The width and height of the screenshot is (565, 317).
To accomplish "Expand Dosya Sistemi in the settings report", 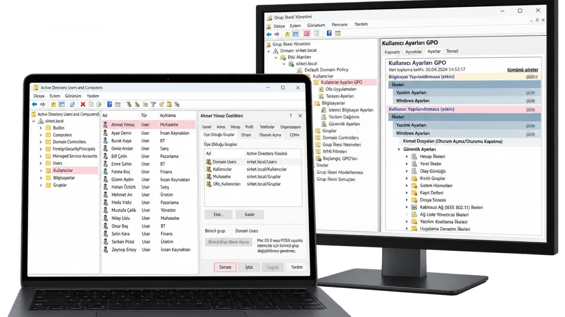I will point(407,200).
